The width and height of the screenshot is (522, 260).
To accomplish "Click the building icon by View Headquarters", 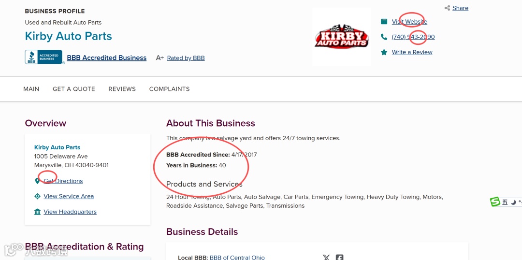I will (x=37, y=212).
